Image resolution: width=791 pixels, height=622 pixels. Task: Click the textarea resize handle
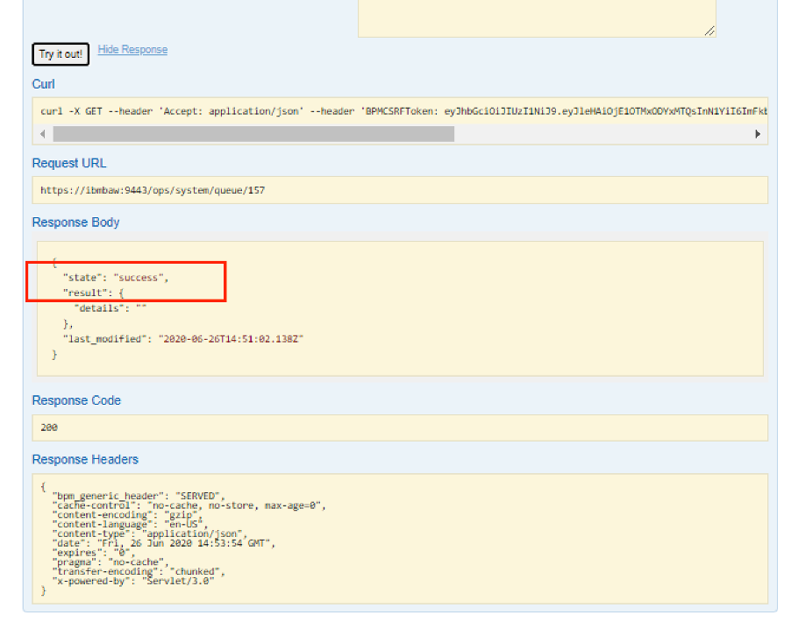709,32
